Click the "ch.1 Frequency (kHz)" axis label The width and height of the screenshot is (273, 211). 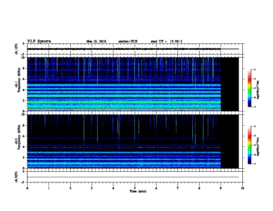pyautogui.click(x=18, y=80)
